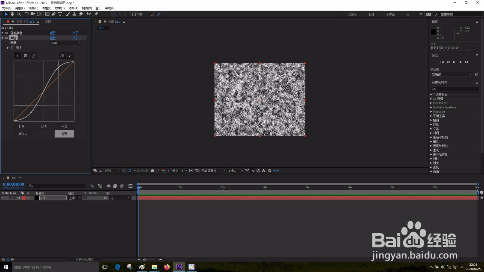Open the 正常 blending mode dropdown
The height and width of the screenshot is (272, 484).
tap(75, 198)
